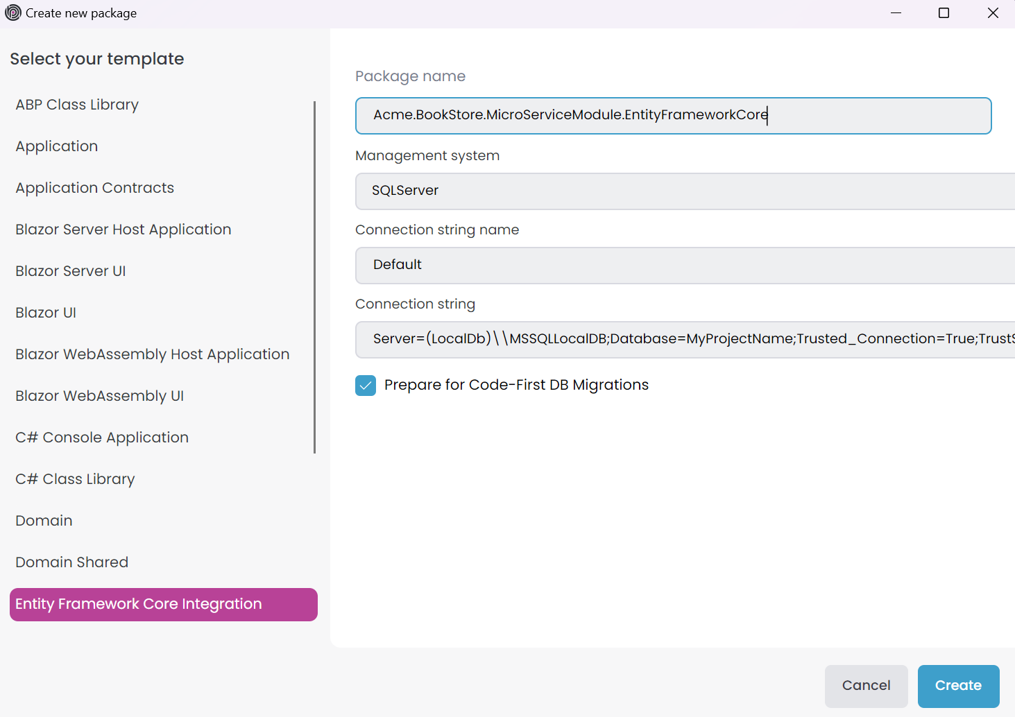
Task: Select the Entity Framework Core Integration template
Action: (138, 604)
